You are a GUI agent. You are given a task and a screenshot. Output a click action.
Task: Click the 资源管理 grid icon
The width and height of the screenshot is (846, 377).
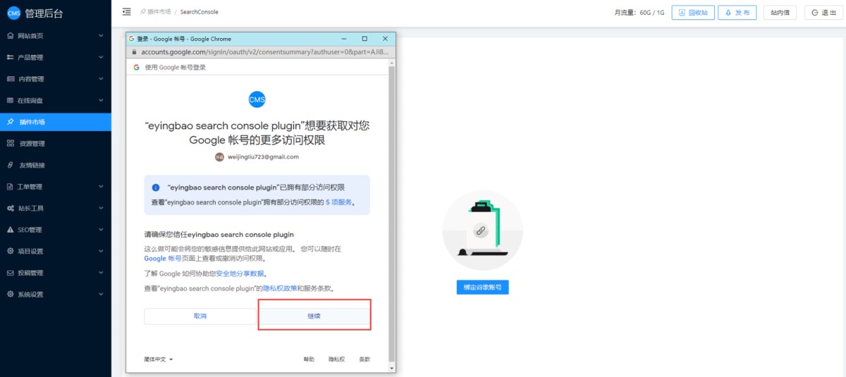[x=10, y=144]
